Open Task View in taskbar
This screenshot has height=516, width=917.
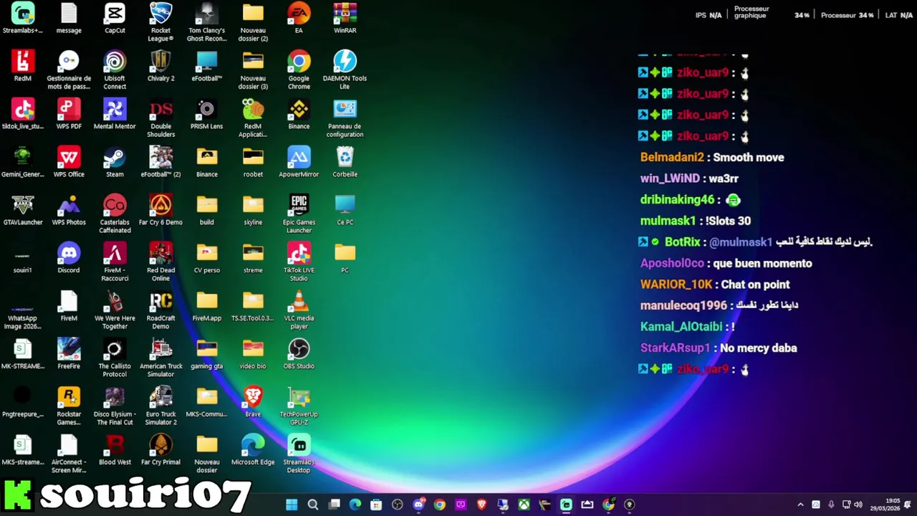pos(334,505)
